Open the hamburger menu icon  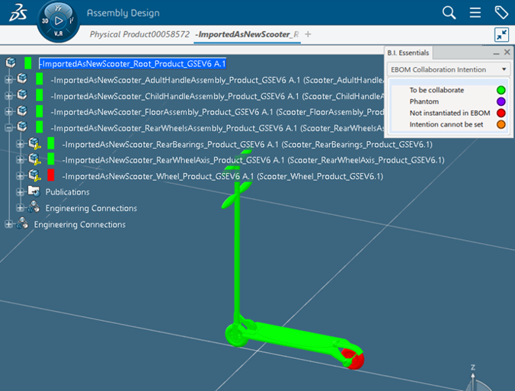coord(475,12)
